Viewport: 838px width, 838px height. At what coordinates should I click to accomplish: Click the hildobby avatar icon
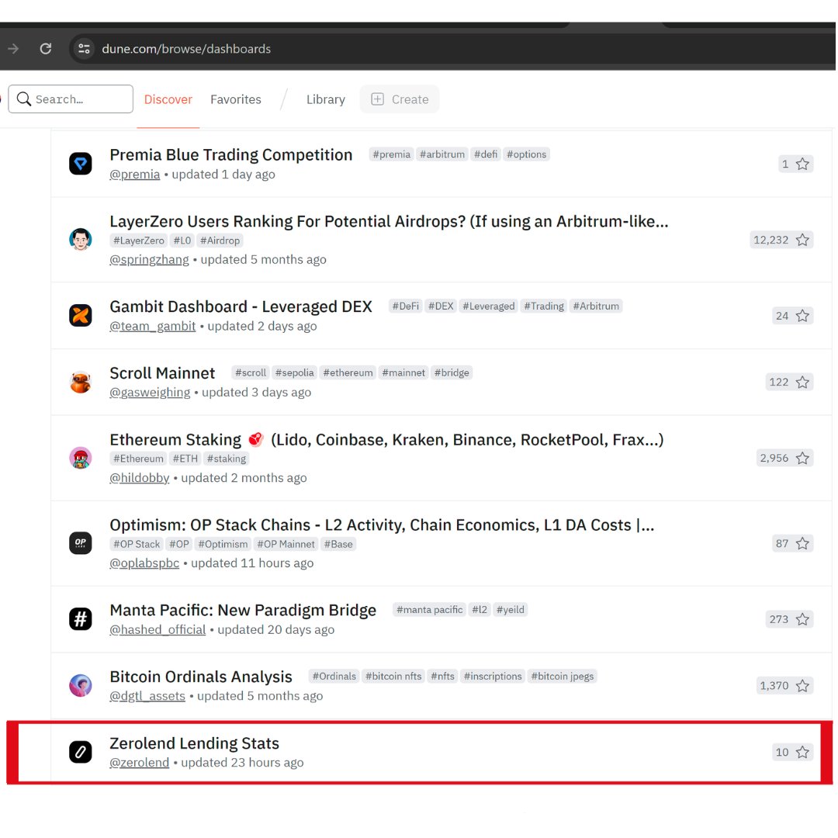click(81, 458)
